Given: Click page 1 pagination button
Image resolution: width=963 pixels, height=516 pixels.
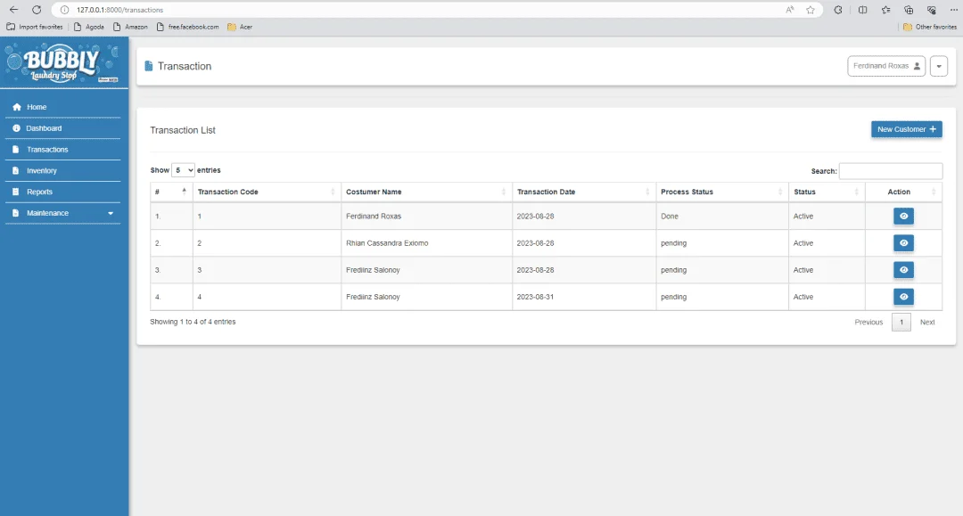Looking at the screenshot, I should click(x=901, y=322).
